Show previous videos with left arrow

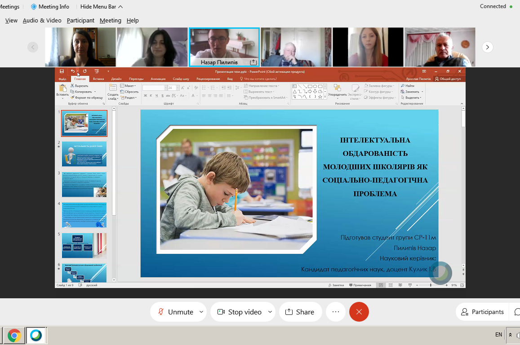tap(33, 47)
